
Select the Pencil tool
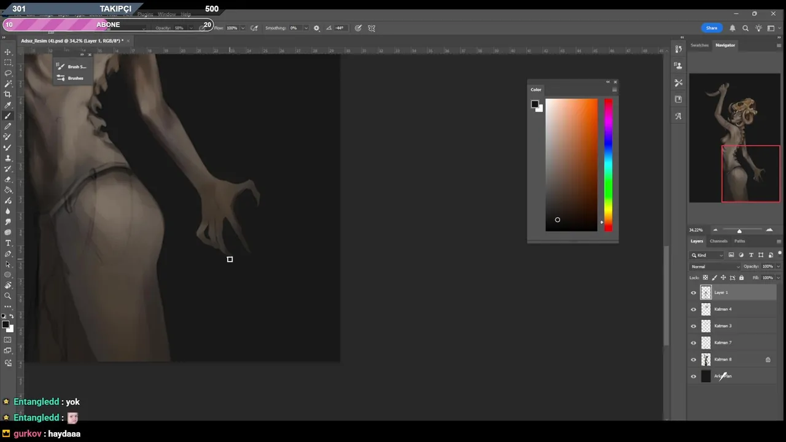click(8, 126)
